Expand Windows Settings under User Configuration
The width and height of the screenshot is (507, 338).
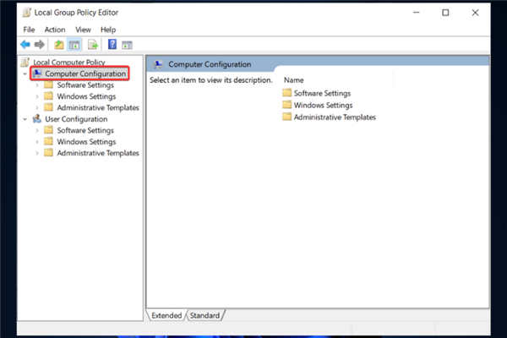pos(37,142)
